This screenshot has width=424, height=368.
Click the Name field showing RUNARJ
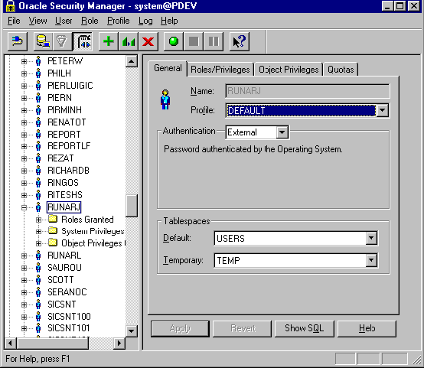308,91
